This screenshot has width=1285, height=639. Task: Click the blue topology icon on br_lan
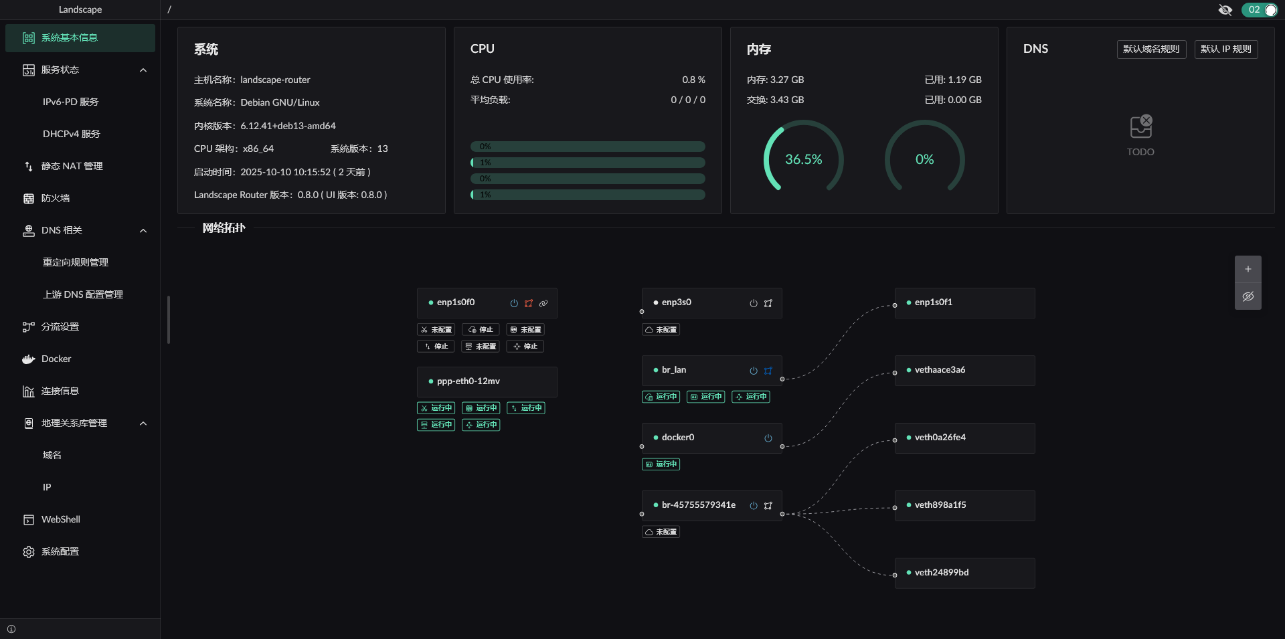click(768, 371)
